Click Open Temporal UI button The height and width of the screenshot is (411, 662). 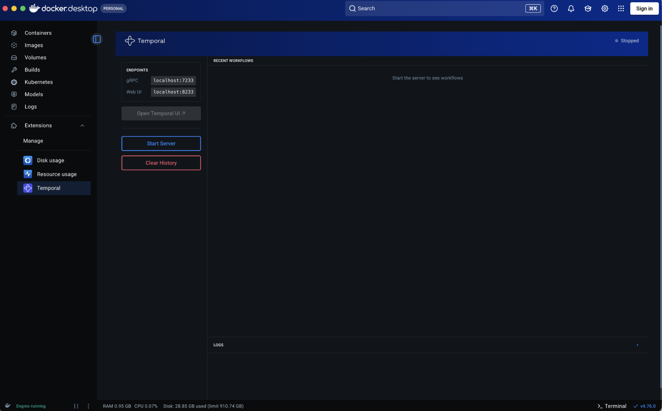coord(161,113)
